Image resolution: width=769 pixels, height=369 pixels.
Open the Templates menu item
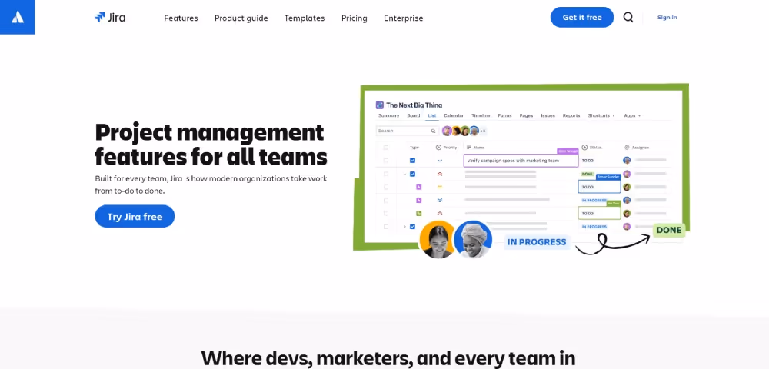[x=305, y=18]
